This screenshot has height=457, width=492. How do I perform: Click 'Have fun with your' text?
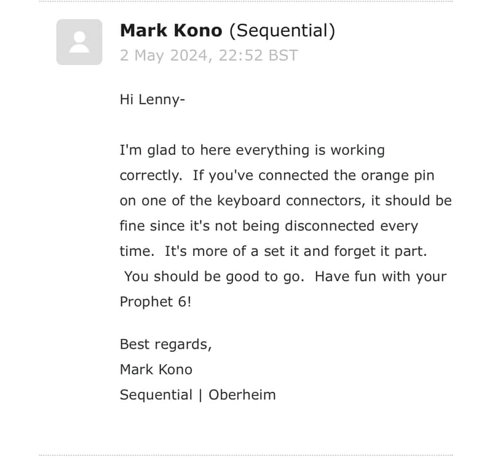point(381,277)
